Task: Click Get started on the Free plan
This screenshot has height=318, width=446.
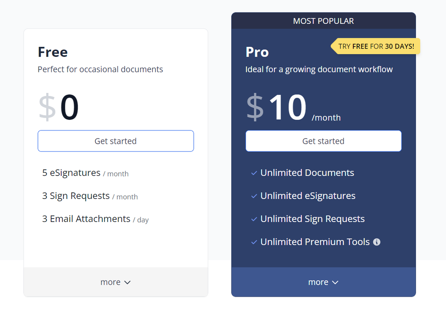Action: [115, 141]
